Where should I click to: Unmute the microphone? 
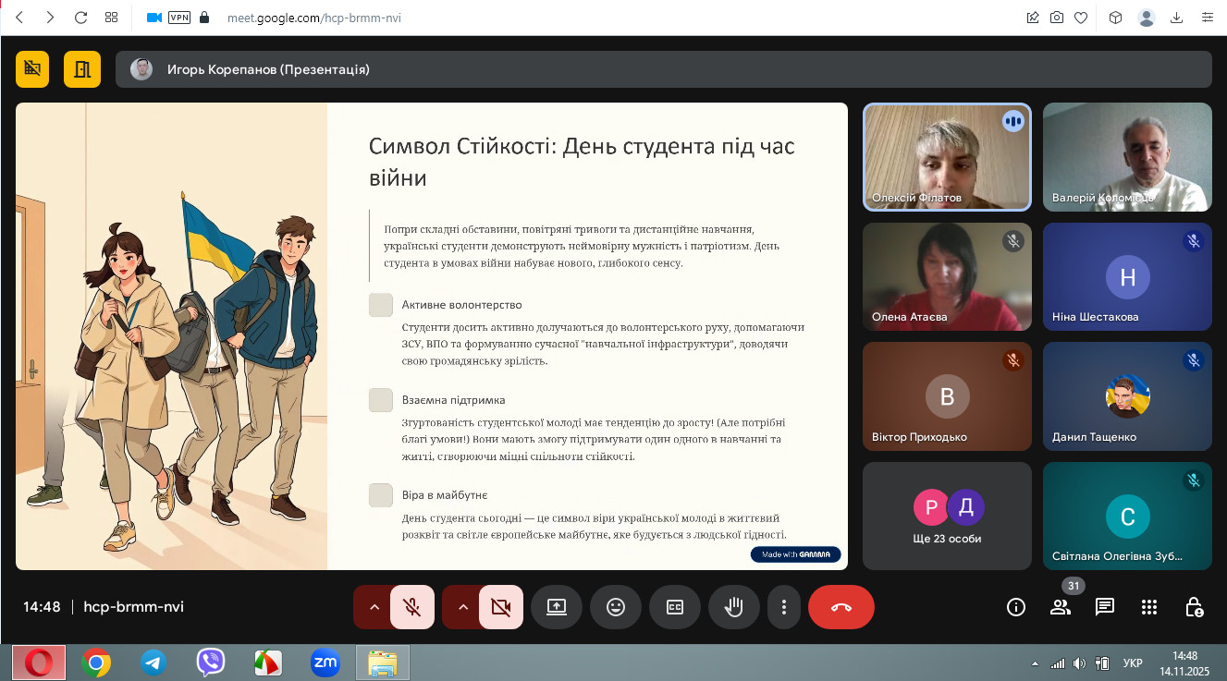point(412,607)
